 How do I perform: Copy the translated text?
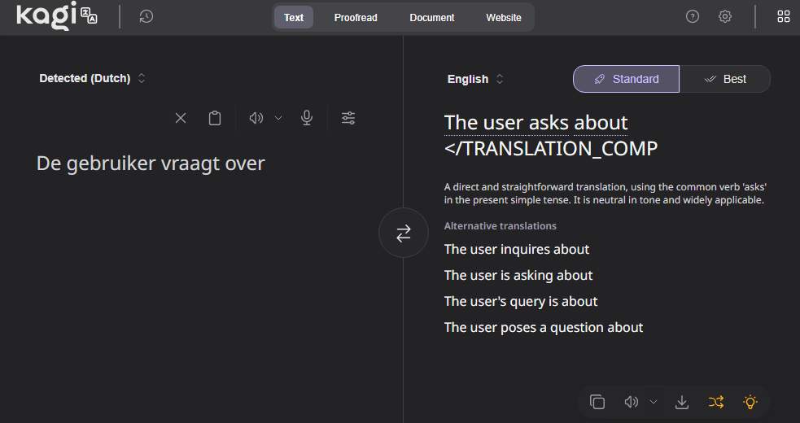[597, 402]
